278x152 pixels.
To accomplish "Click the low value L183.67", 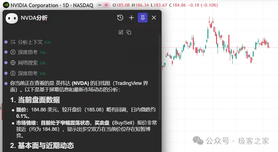I will [159, 5].
